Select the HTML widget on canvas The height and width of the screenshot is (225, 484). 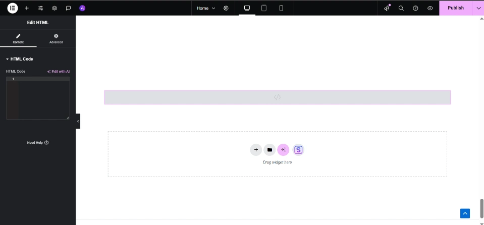point(277,97)
